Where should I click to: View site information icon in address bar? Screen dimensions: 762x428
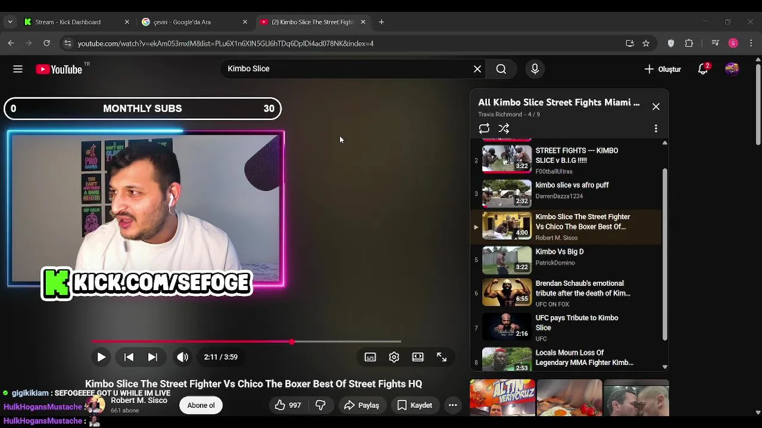click(68, 43)
